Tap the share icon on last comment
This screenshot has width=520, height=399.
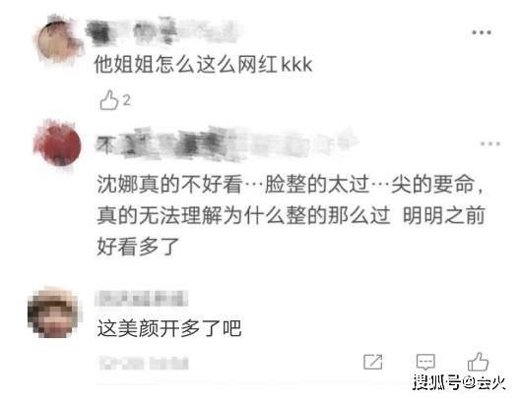point(372,362)
